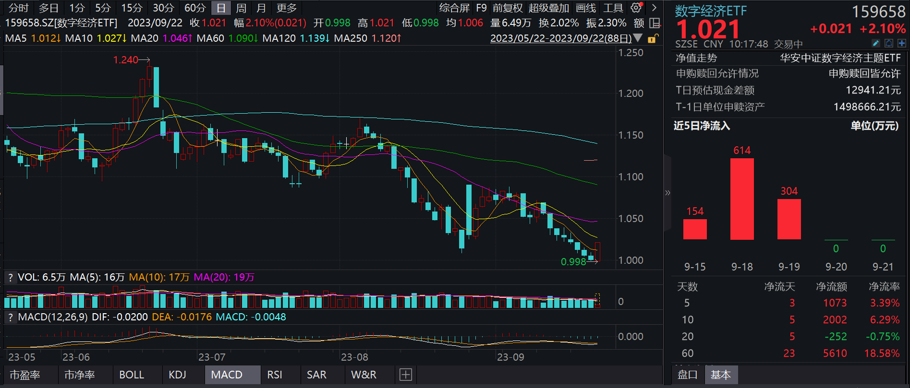The width and height of the screenshot is (910, 388).
Task: Open 超级叠加 overlay option
Action: tap(549, 8)
